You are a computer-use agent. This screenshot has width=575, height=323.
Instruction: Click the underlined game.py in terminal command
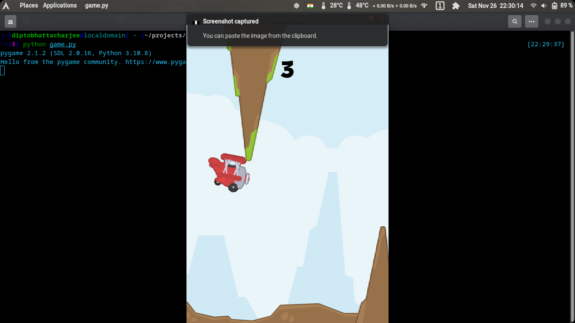63,44
